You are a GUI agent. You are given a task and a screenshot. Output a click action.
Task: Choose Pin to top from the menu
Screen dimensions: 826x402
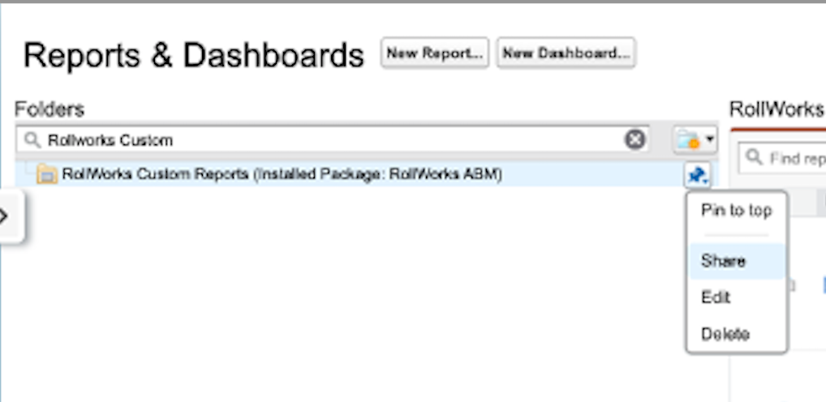[736, 211]
